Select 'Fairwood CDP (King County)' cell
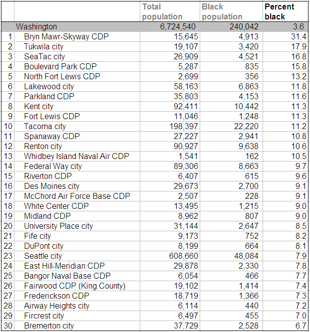This screenshot has height=332, width=310. click(77, 286)
